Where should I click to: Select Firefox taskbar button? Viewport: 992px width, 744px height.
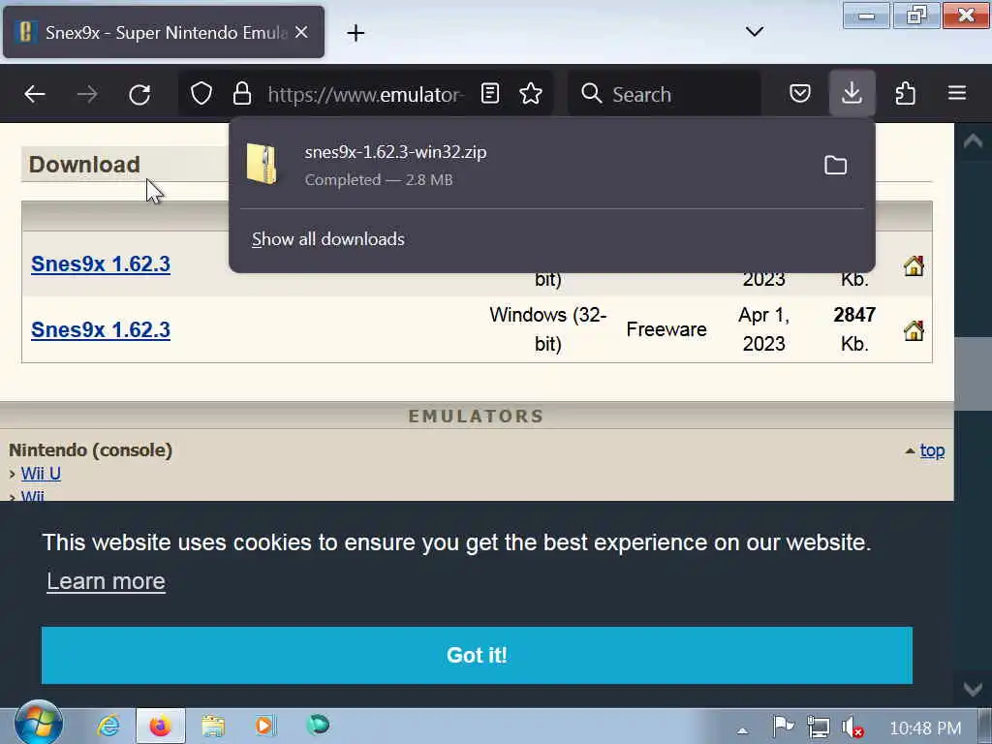161,726
